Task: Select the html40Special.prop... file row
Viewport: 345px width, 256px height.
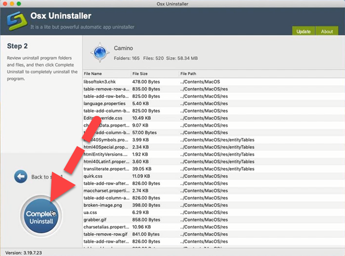Action: coord(213,147)
